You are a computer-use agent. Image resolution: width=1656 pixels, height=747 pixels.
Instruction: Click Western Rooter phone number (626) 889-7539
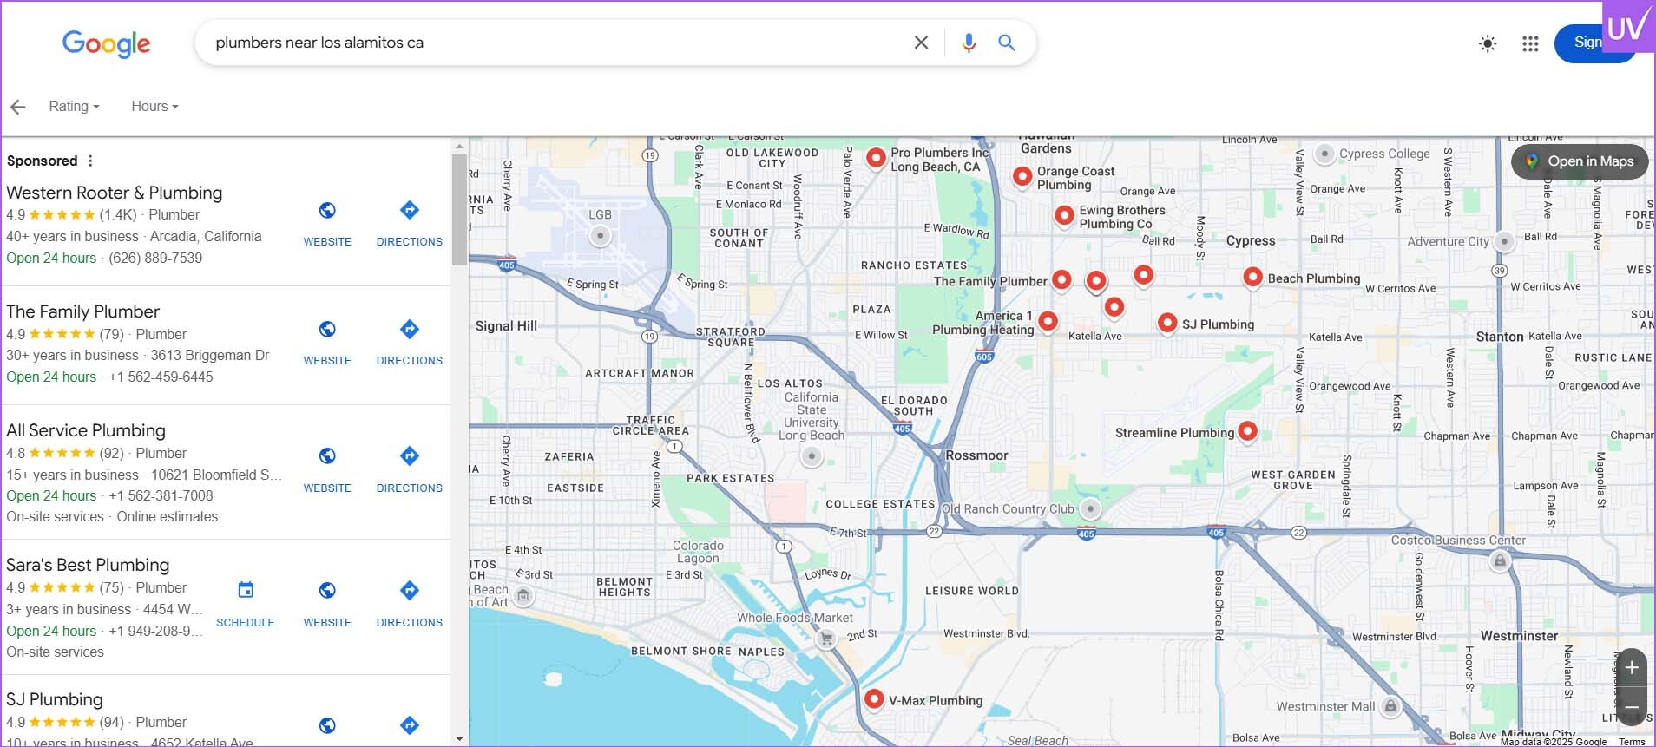(155, 258)
